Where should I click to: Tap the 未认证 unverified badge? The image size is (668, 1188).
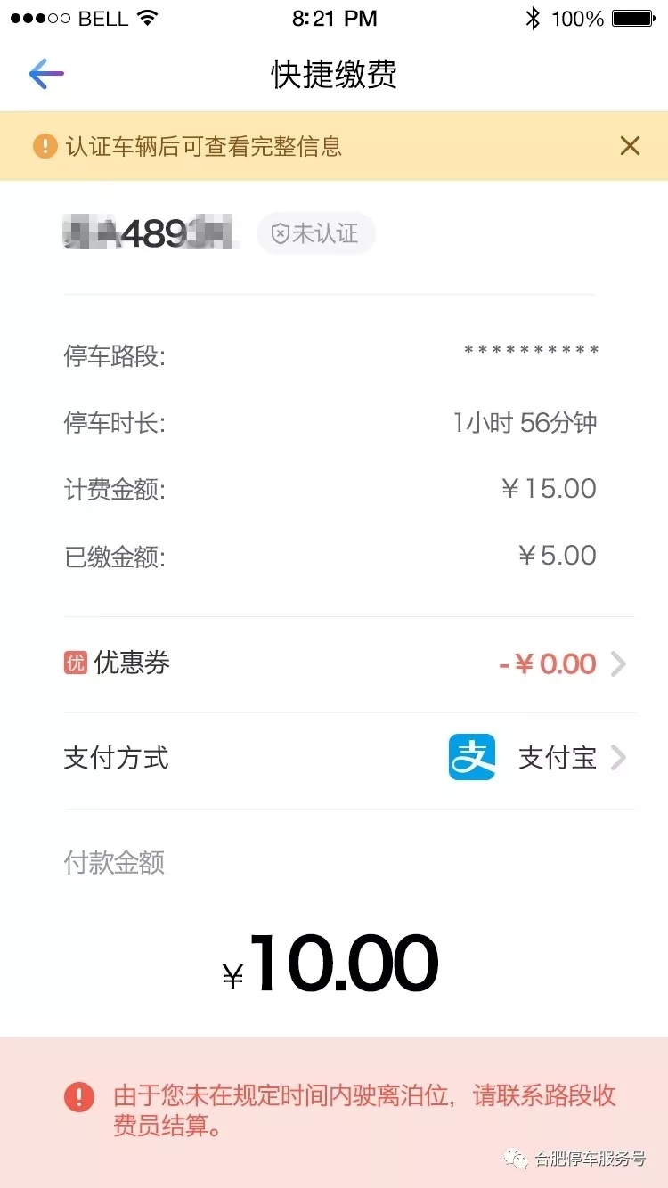tap(316, 234)
